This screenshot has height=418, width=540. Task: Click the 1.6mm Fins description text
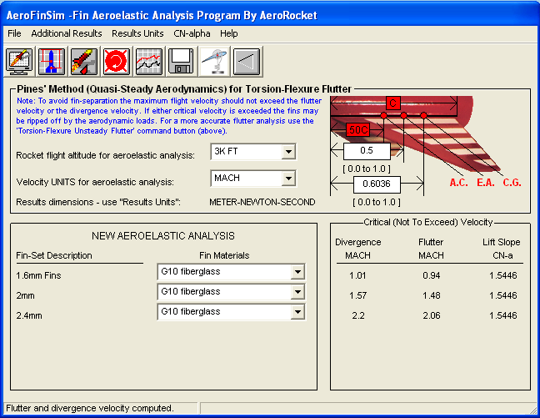click(38, 275)
